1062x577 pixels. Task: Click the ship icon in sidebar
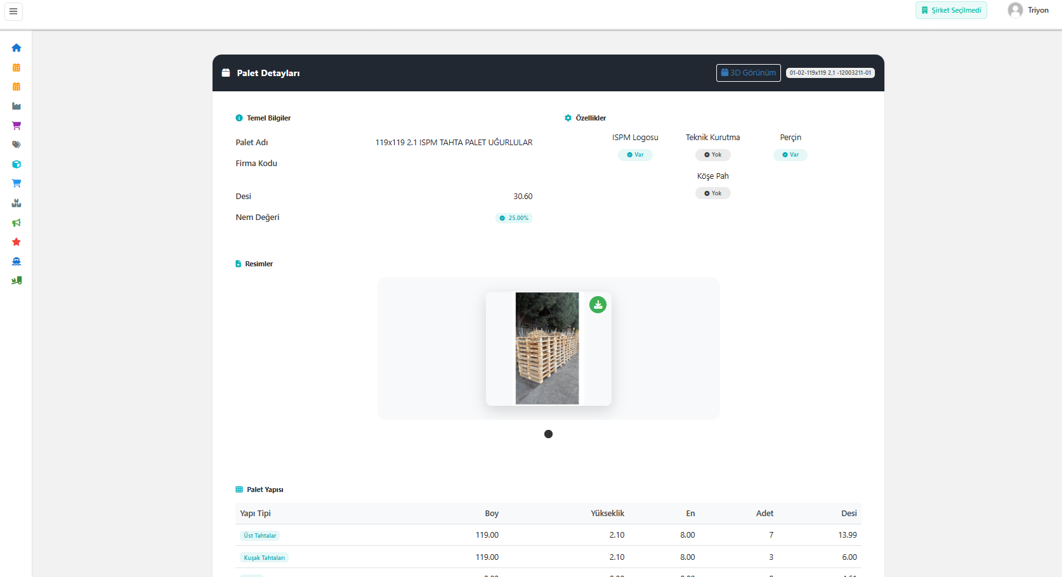tap(16, 261)
